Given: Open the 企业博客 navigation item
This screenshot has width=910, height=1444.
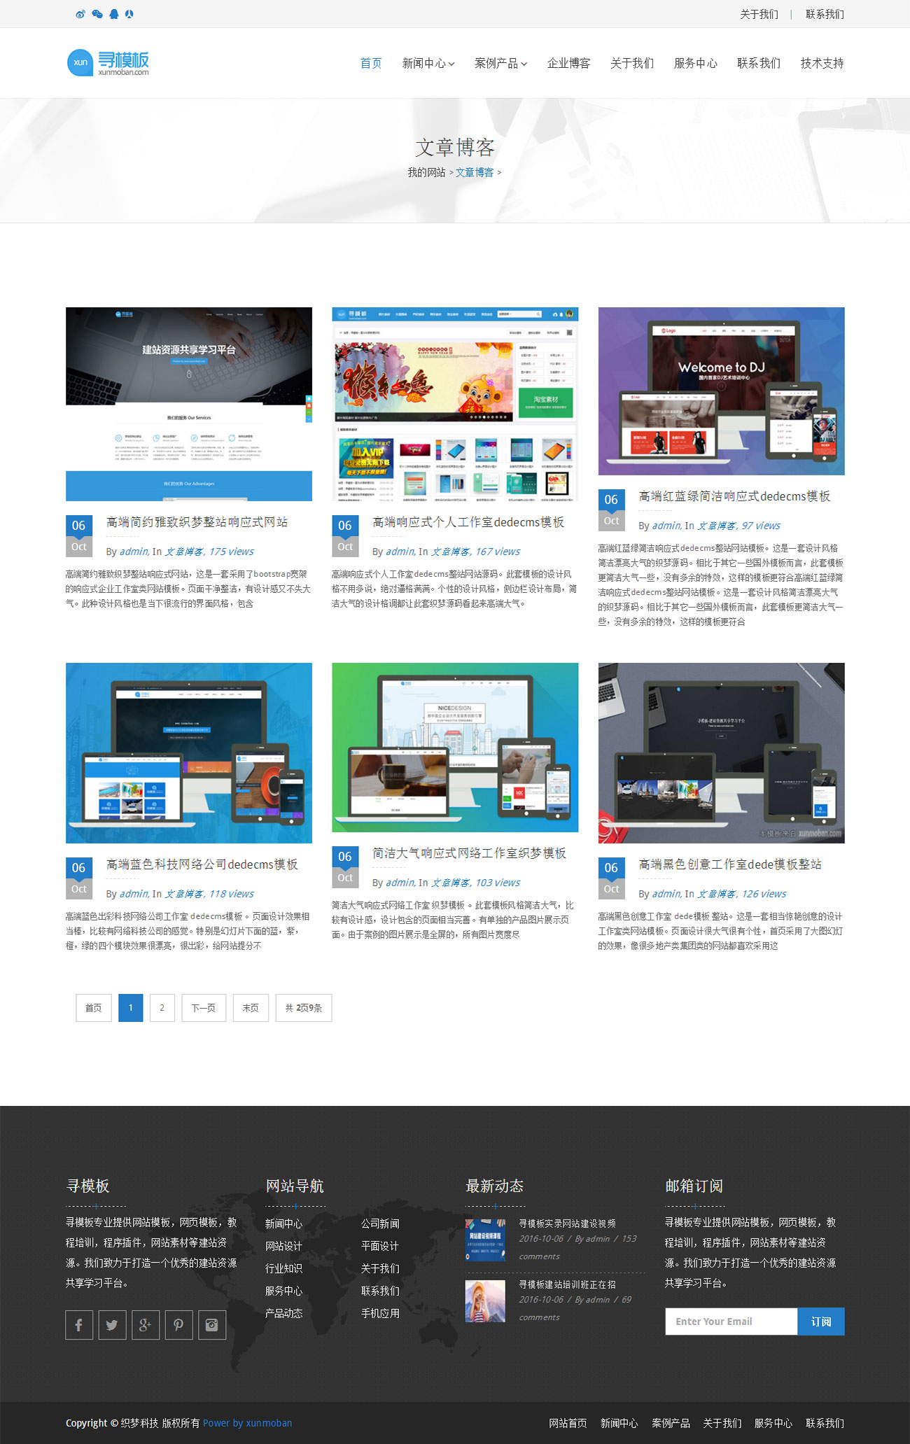Looking at the screenshot, I should pos(568,64).
